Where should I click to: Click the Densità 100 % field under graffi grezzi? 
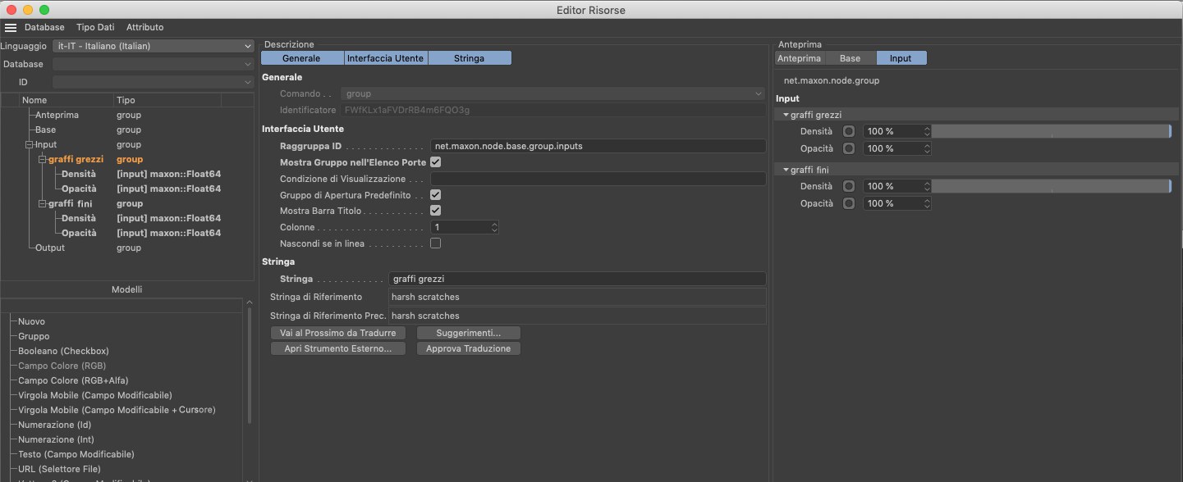click(893, 131)
